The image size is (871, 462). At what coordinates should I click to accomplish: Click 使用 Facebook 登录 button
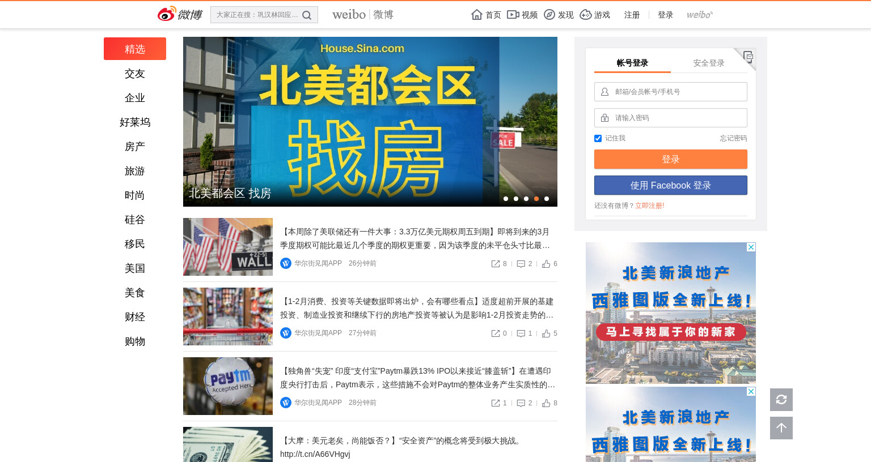pos(671,185)
